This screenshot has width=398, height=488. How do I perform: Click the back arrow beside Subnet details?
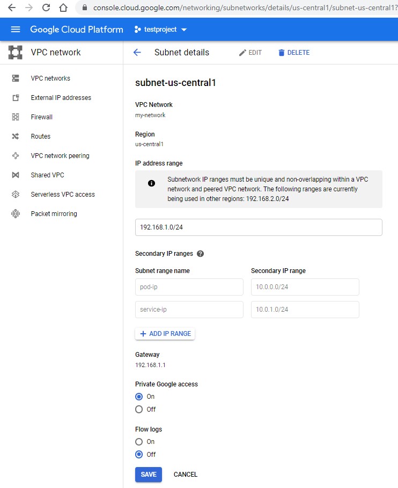[137, 52]
